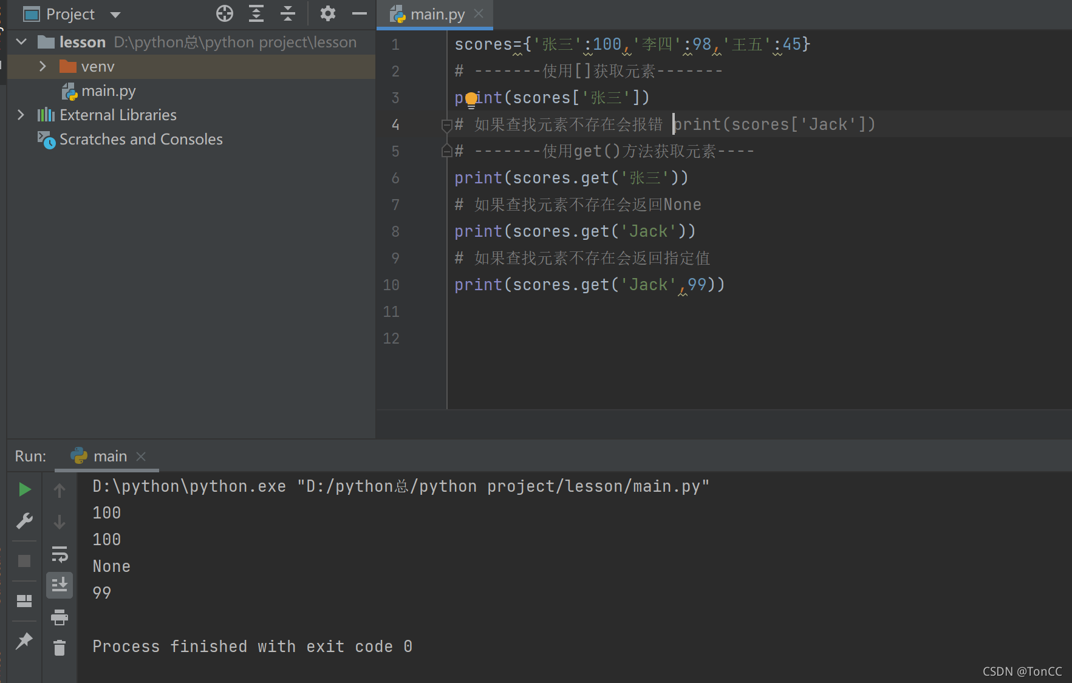Click Down the Stack Trace arrow
Screen dimensions: 1072x683
pos(60,522)
